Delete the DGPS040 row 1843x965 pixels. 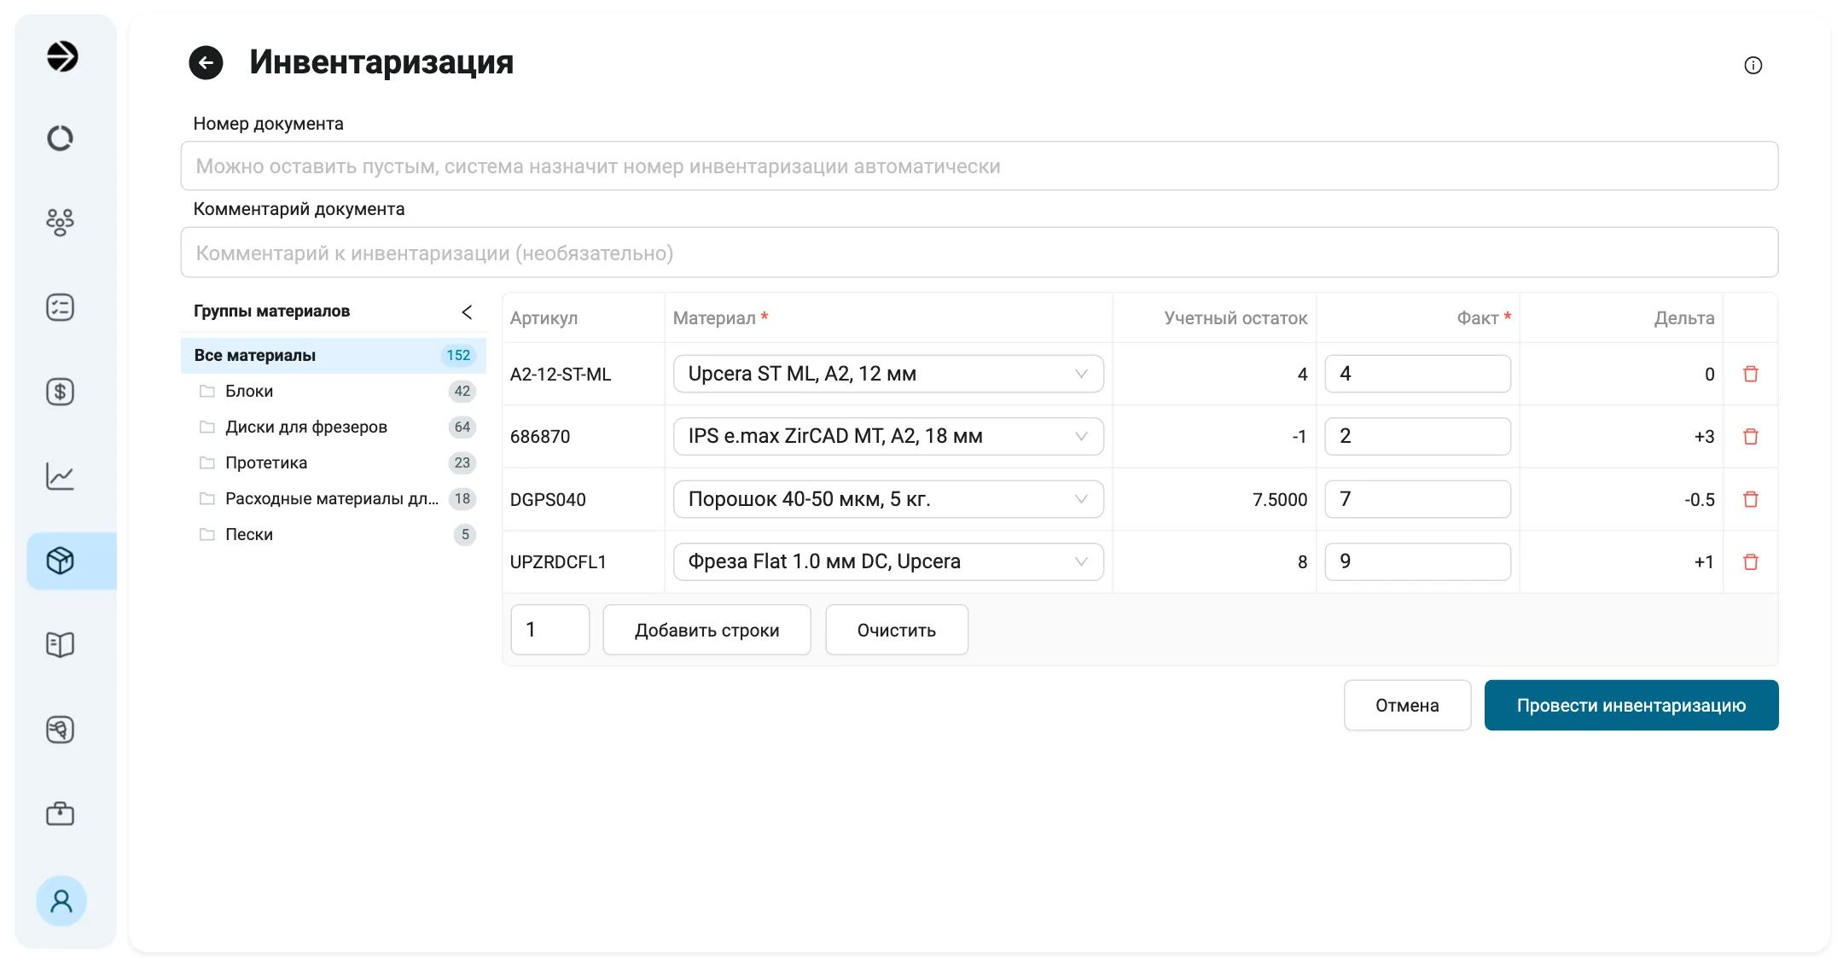(x=1751, y=499)
